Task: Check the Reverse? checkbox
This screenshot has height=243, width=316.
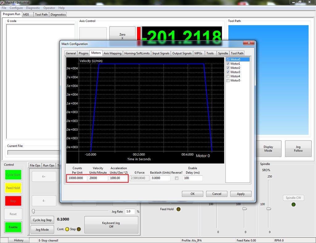Action: click(177, 178)
